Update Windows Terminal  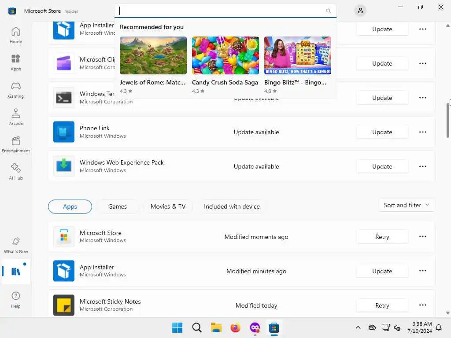[x=382, y=98]
